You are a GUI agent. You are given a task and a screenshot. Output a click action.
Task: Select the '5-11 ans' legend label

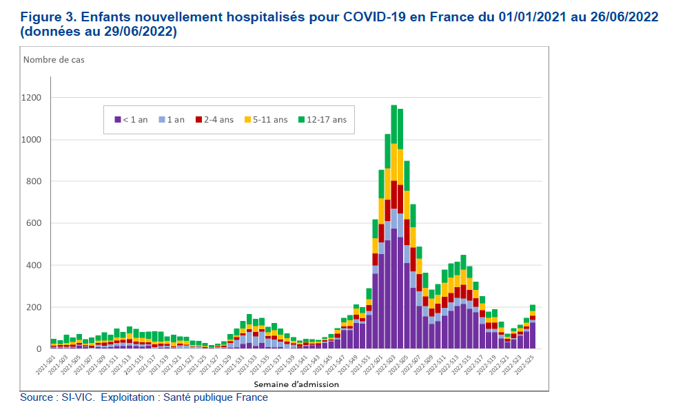[x=269, y=120]
